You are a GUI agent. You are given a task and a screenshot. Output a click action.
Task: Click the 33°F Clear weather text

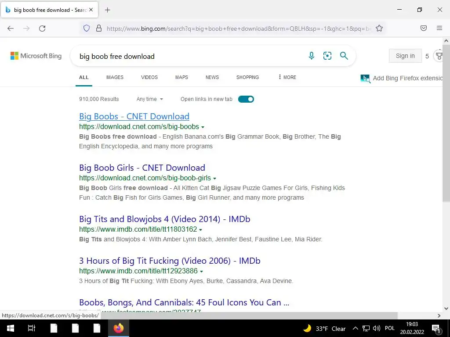click(330, 329)
